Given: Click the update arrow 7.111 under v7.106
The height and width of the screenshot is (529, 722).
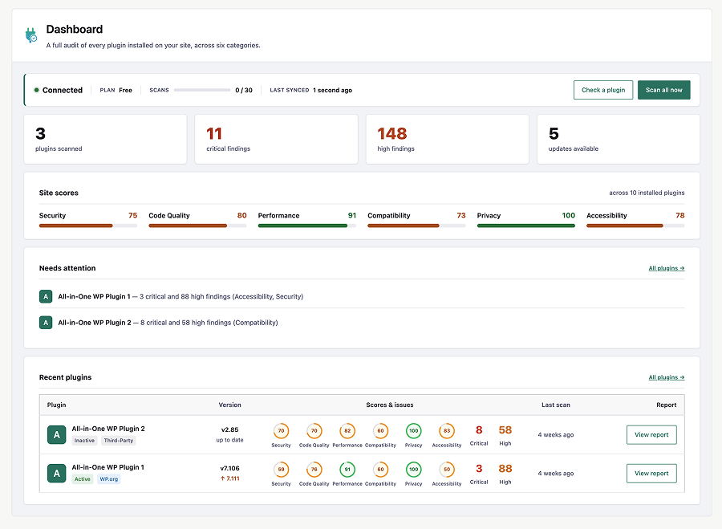Looking at the screenshot, I should [x=229, y=478].
